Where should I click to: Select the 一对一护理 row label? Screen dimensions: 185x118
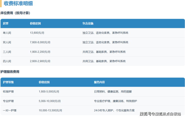click(10, 110)
